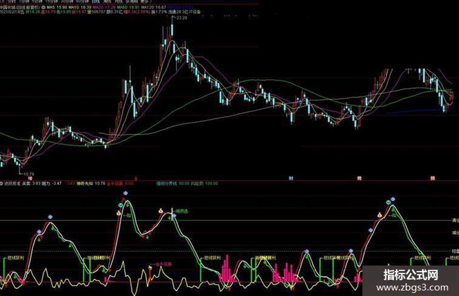Select the MA120 16.67 indicator label
459x296 pixels.
point(153,7)
